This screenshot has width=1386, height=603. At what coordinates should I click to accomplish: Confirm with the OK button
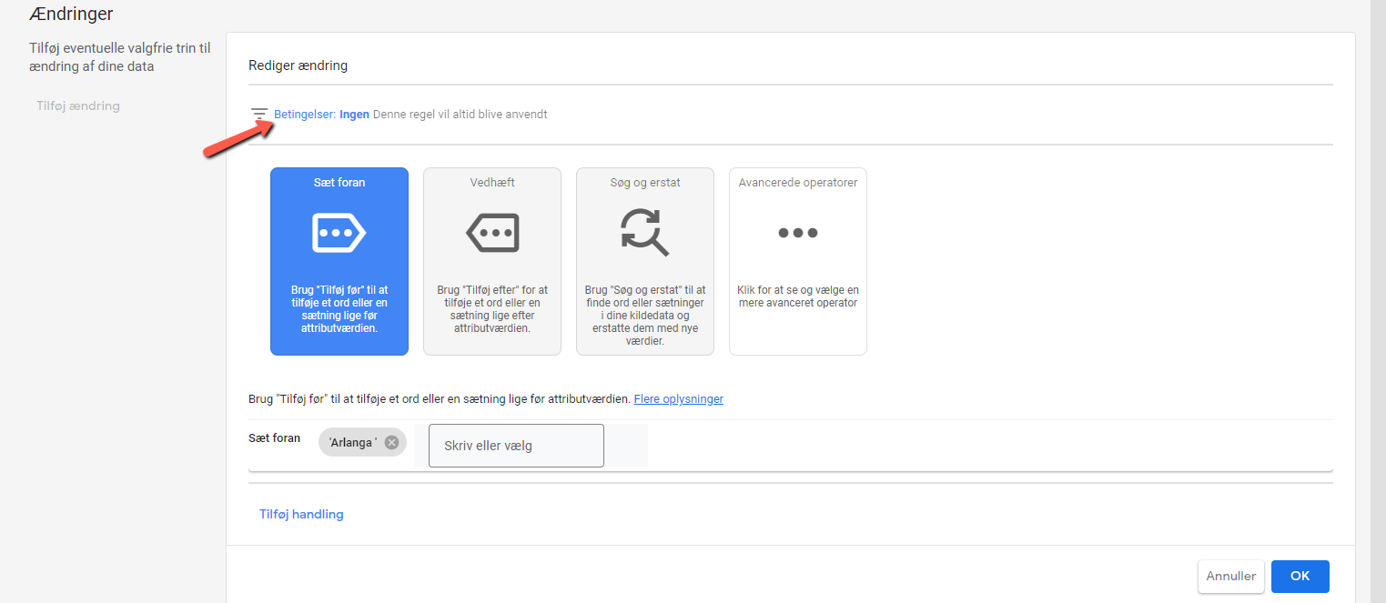pos(1300,576)
